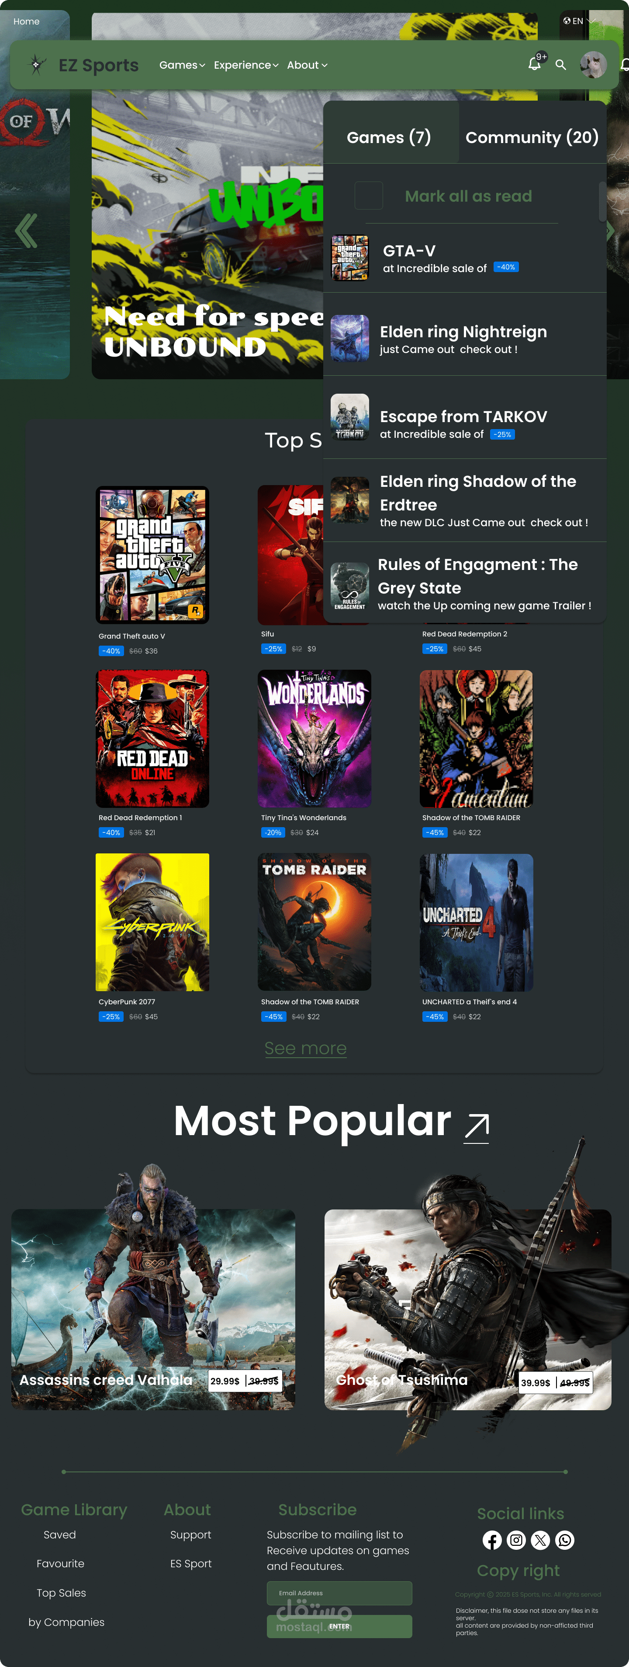The image size is (629, 1667).
Task: Switch to the Games (7) tab
Action: click(389, 137)
